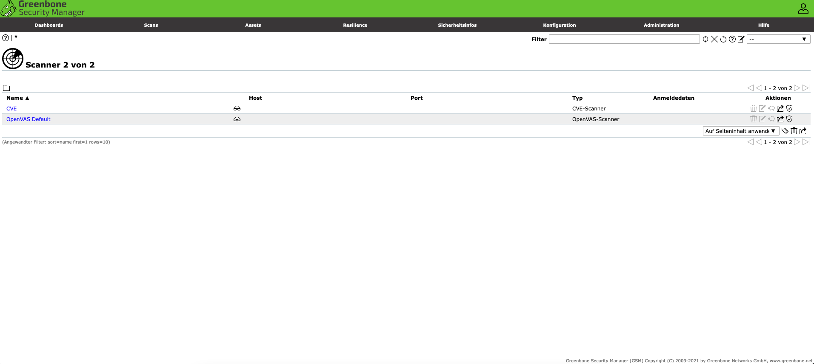Open the CVE scanner link

click(11, 109)
